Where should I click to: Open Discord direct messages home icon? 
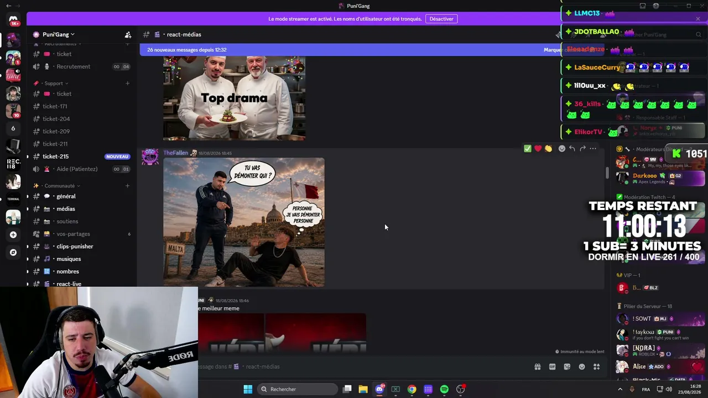point(13,20)
